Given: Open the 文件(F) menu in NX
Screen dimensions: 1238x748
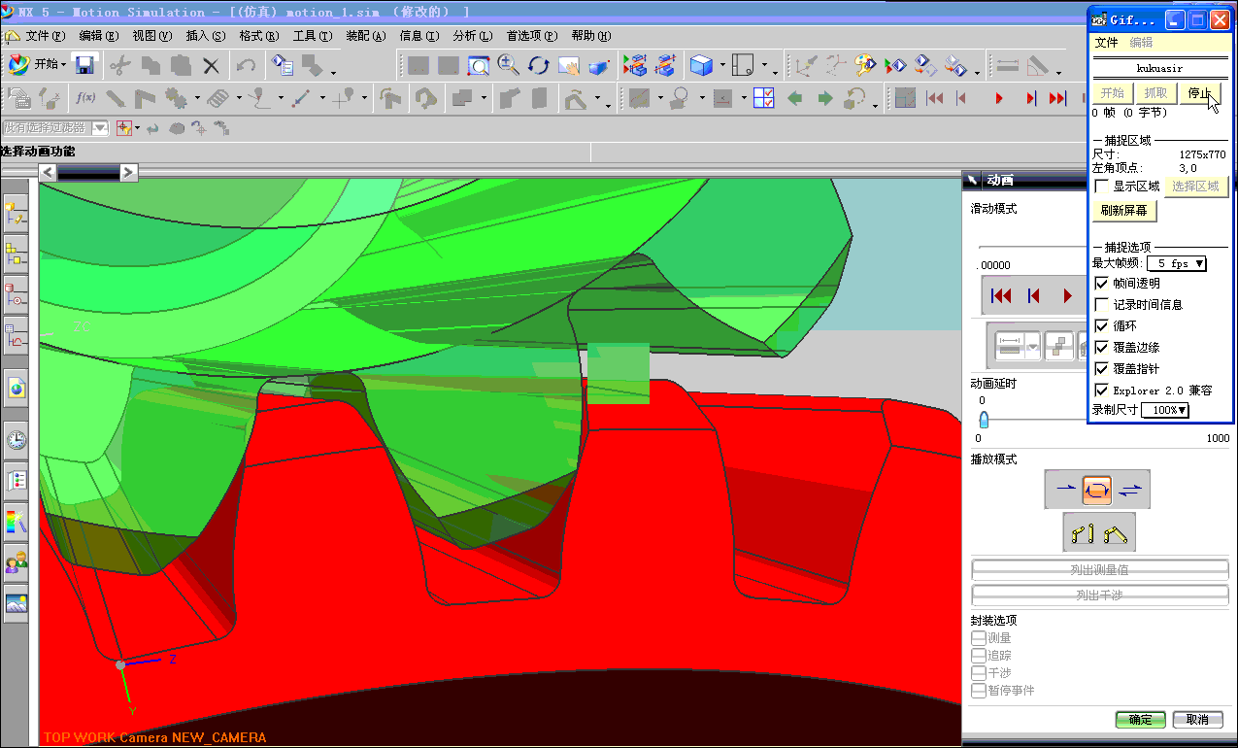Looking at the screenshot, I should tap(46, 36).
